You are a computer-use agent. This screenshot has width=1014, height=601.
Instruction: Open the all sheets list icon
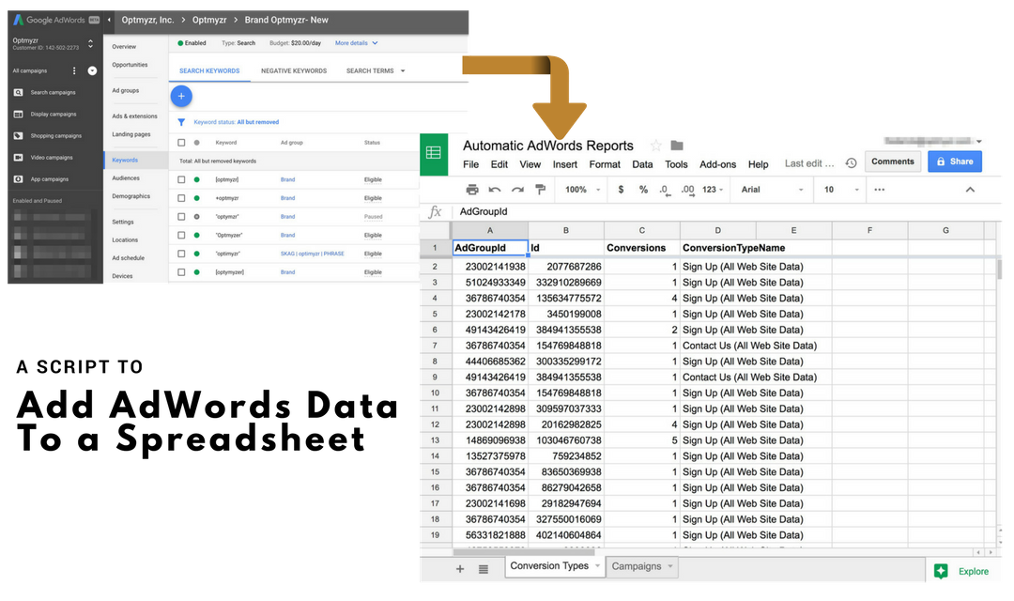[x=484, y=569]
